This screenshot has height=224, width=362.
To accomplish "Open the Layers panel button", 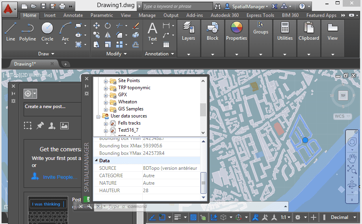I will pos(189,32).
